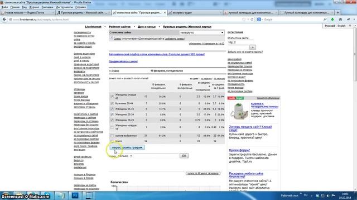Image resolution: width=357 pixels, height=200 pixels.
Task: Open the Журнал menu
Action: point(34,7)
